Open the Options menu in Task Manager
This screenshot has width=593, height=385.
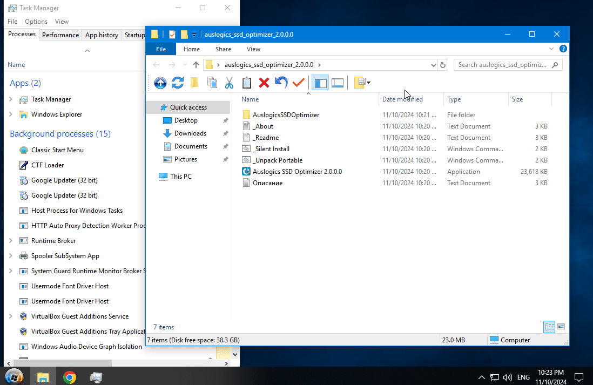click(36, 22)
